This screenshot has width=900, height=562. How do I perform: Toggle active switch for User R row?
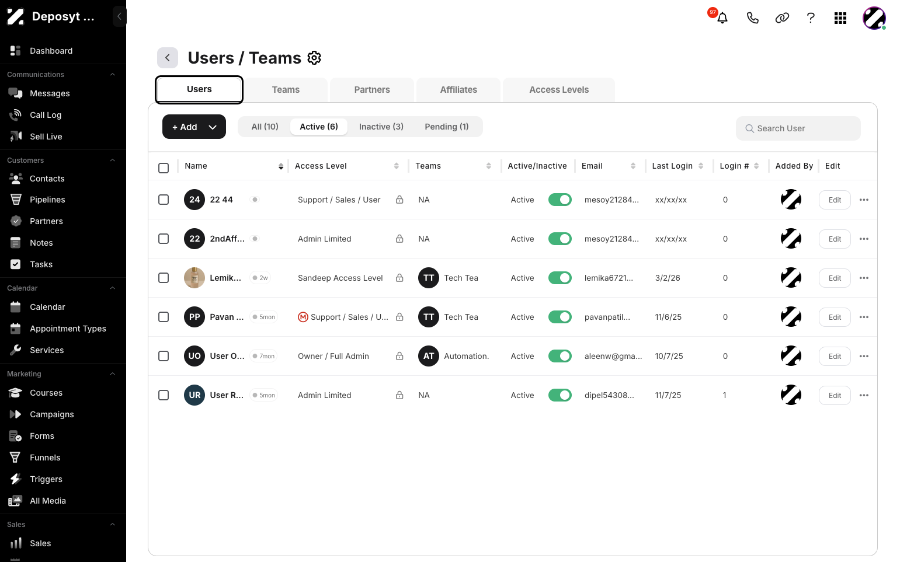coord(560,395)
